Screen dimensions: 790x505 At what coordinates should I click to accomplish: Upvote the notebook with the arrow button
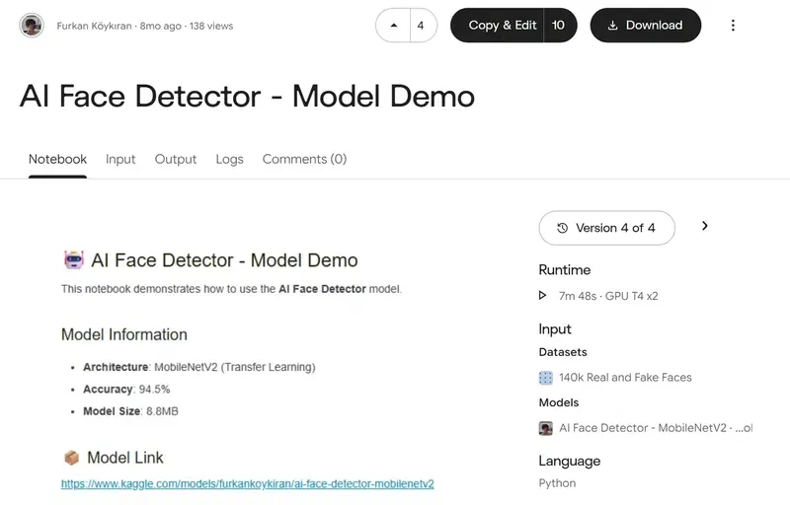click(x=393, y=25)
